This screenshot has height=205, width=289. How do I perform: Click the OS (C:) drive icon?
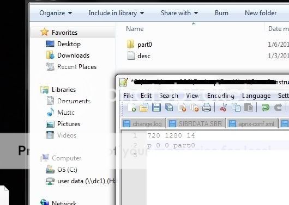coord(50,169)
